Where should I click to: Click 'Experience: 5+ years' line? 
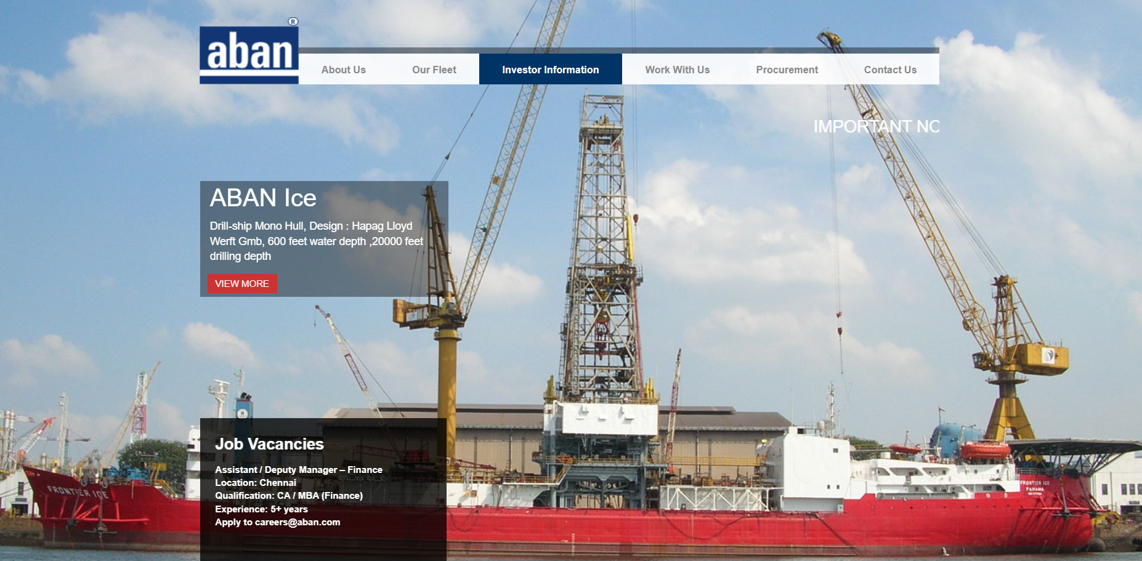(x=261, y=509)
